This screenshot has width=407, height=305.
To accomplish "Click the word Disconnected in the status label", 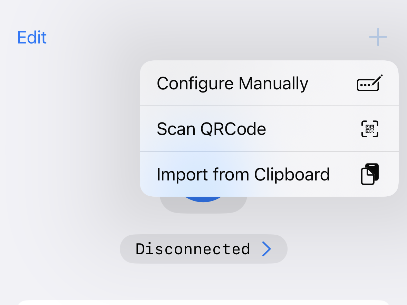I will click(193, 249).
